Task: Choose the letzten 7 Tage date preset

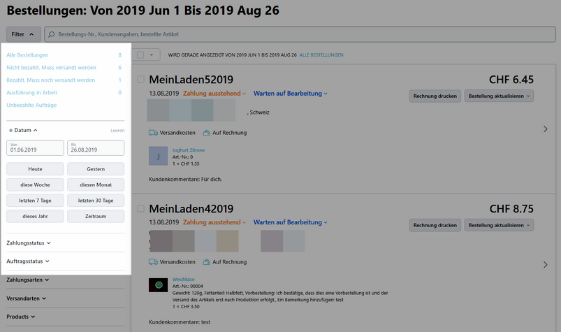Action: [x=36, y=200]
